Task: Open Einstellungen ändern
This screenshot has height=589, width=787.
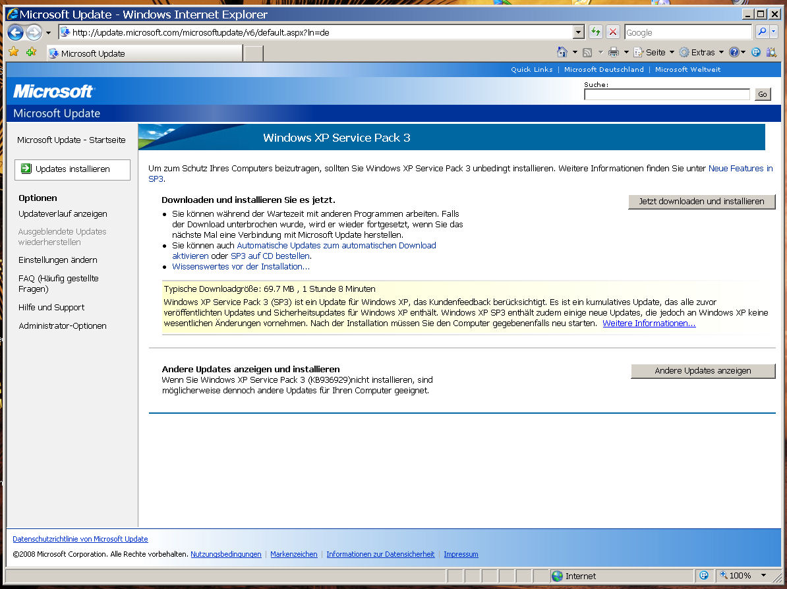Action: tap(58, 260)
